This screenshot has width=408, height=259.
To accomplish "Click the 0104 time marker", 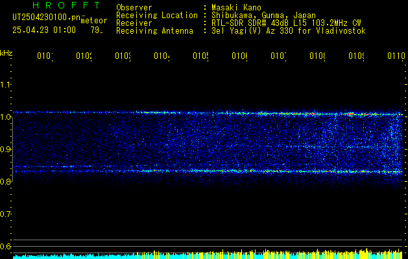I will tap(162, 56).
